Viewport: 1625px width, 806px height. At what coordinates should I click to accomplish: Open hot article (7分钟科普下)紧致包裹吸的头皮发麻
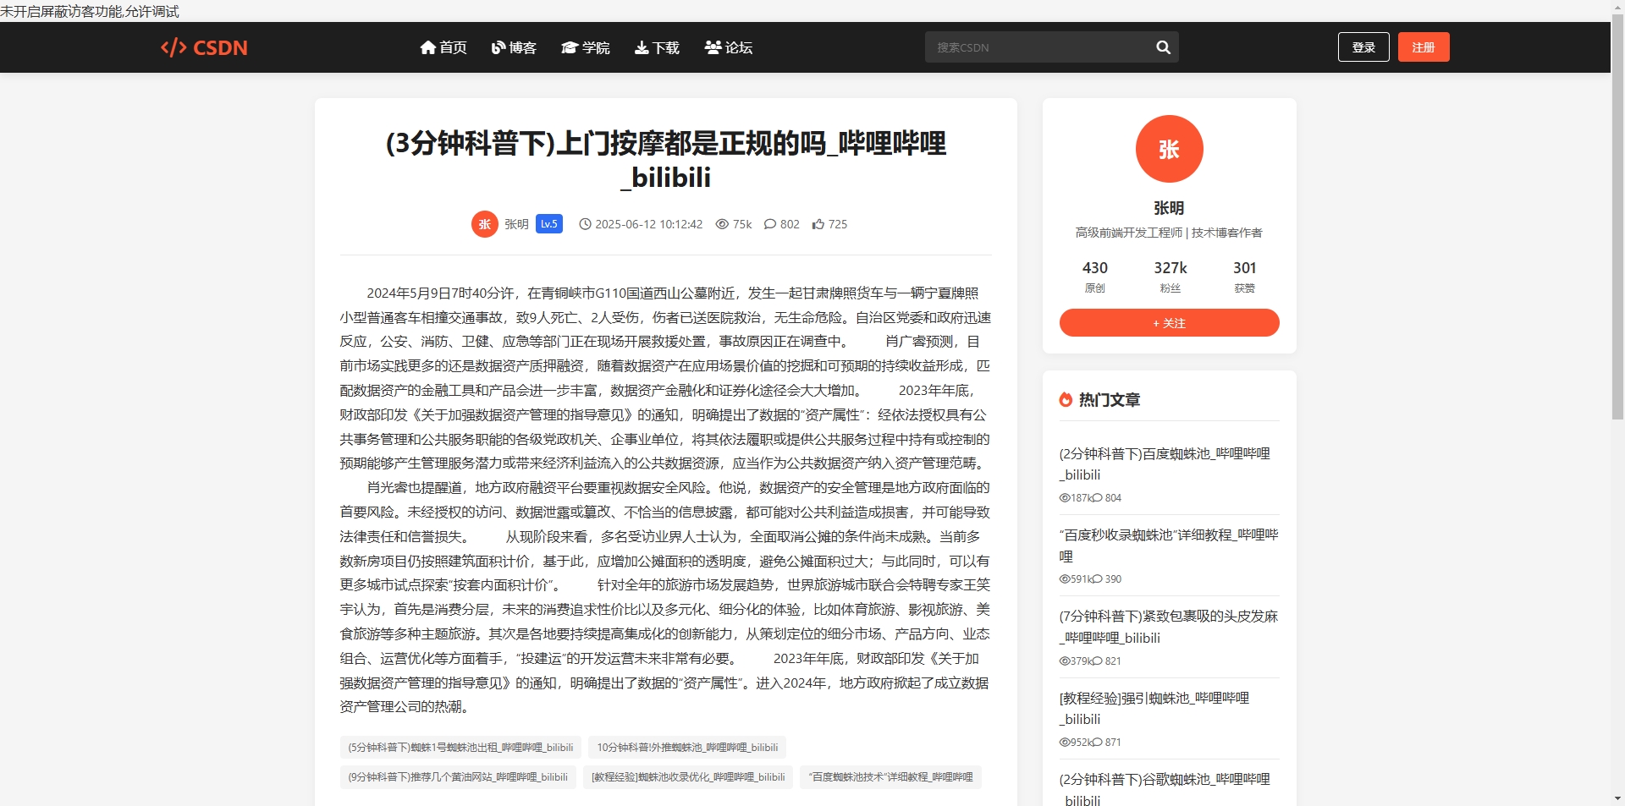coord(1169,627)
